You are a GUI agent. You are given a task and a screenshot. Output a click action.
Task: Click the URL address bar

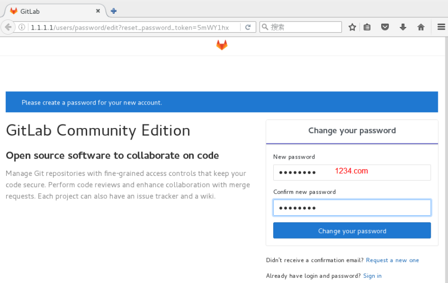click(134, 28)
